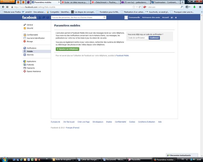This screenshot has width=203, height=162.
Task: Switch to the Ecole : six idées neuves tab
Action: (76, 2)
